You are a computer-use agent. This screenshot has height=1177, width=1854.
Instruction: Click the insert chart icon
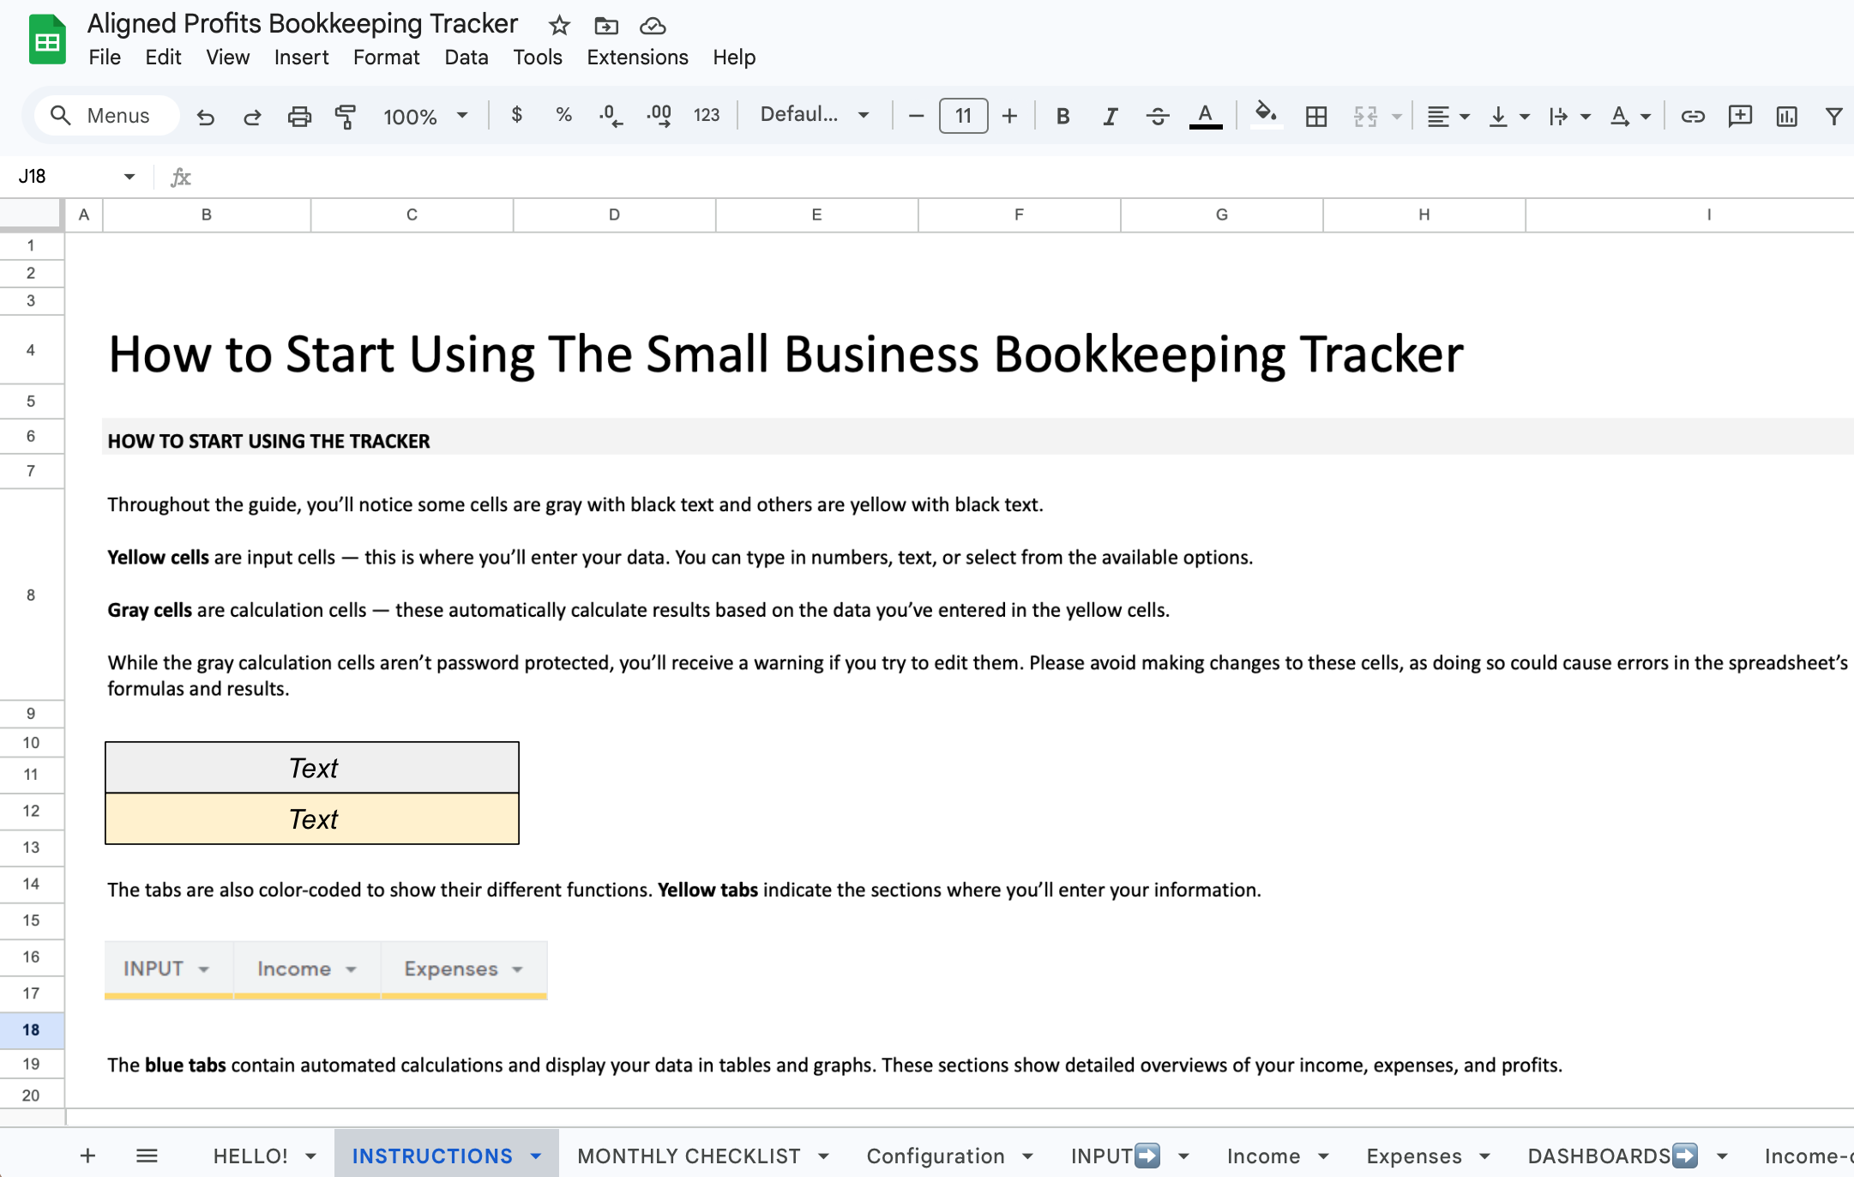click(1786, 116)
